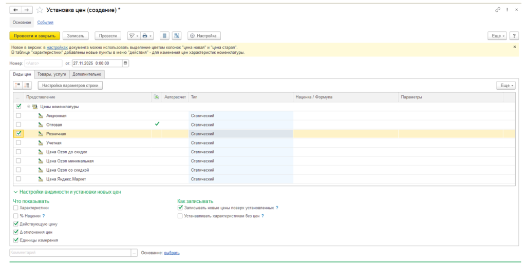Click the Провести и закрыть button

[x=34, y=36]
